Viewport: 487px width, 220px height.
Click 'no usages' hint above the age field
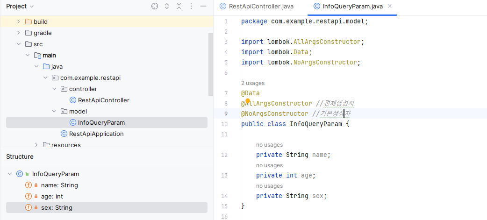point(269,165)
